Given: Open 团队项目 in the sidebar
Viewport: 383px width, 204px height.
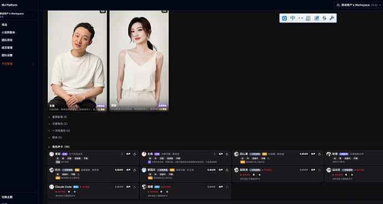Looking at the screenshot, I should [7, 40].
